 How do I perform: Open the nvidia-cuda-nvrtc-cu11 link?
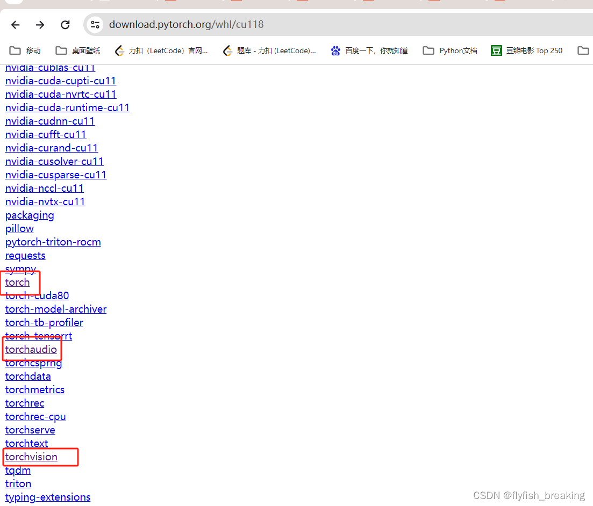pos(61,94)
